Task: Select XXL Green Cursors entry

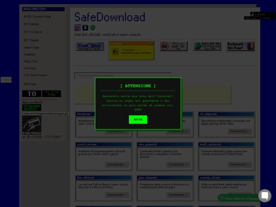Action: pos(36,75)
